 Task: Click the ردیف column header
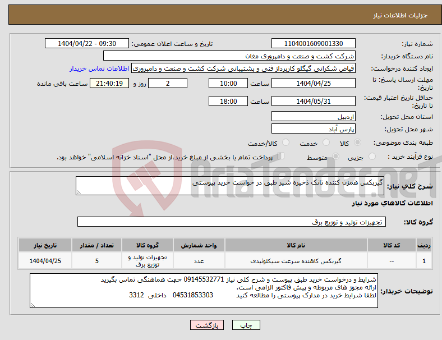click(x=423, y=245)
